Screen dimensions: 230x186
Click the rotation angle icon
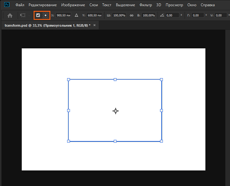tap(162, 15)
